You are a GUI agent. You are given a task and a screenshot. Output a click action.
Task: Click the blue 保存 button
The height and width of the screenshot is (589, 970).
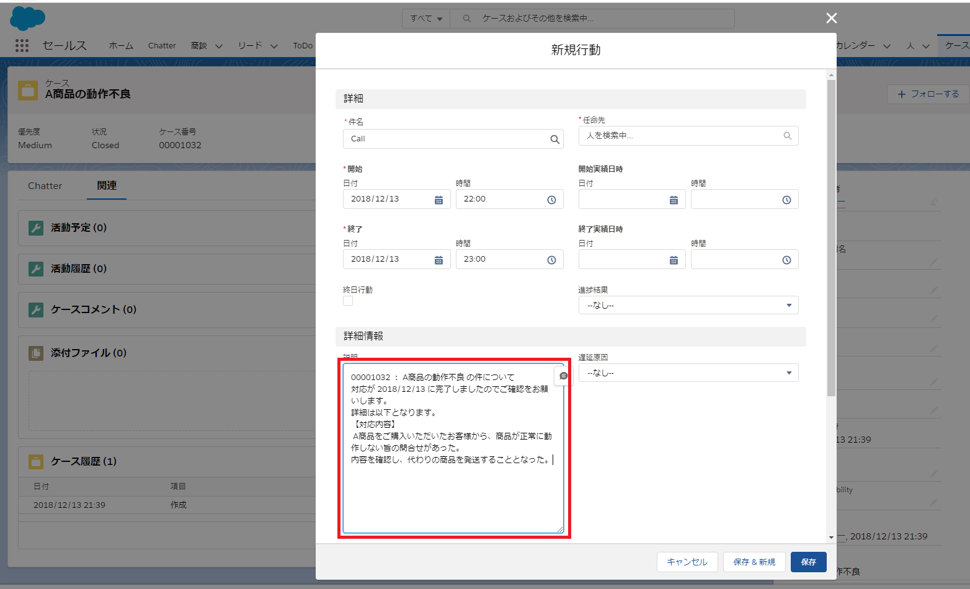click(x=809, y=562)
